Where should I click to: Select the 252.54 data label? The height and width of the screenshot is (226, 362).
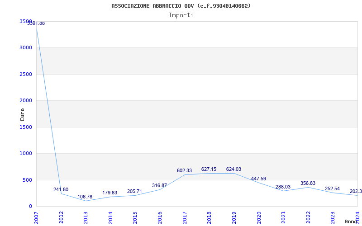(333, 188)
